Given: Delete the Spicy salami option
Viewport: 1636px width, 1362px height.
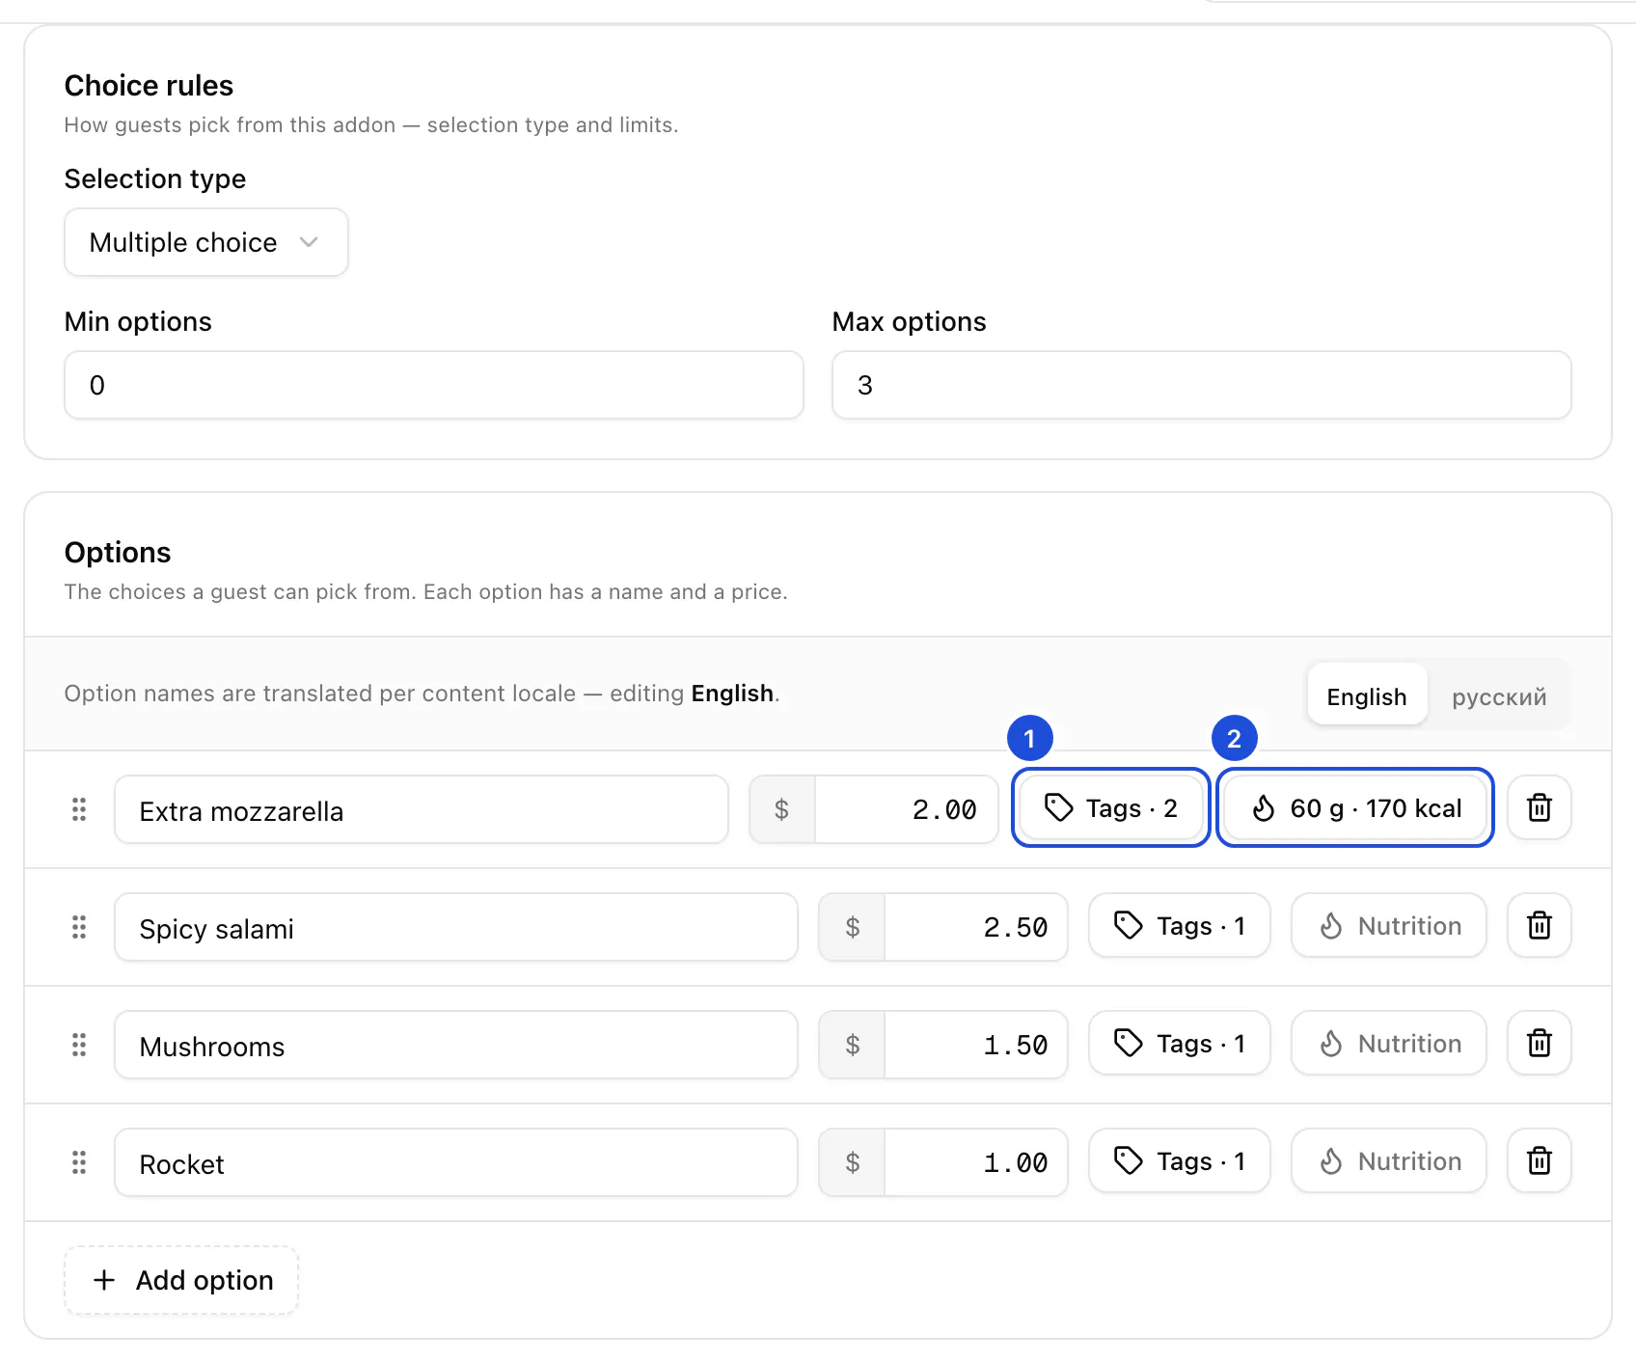Looking at the screenshot, I should [x=1540, y=925].
